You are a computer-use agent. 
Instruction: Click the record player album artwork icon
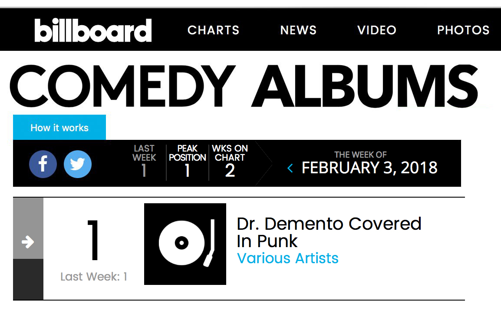[x=185, y=244]
